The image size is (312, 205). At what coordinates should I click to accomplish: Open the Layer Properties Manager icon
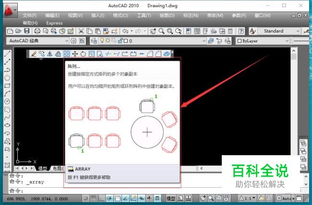pos(94,41)
